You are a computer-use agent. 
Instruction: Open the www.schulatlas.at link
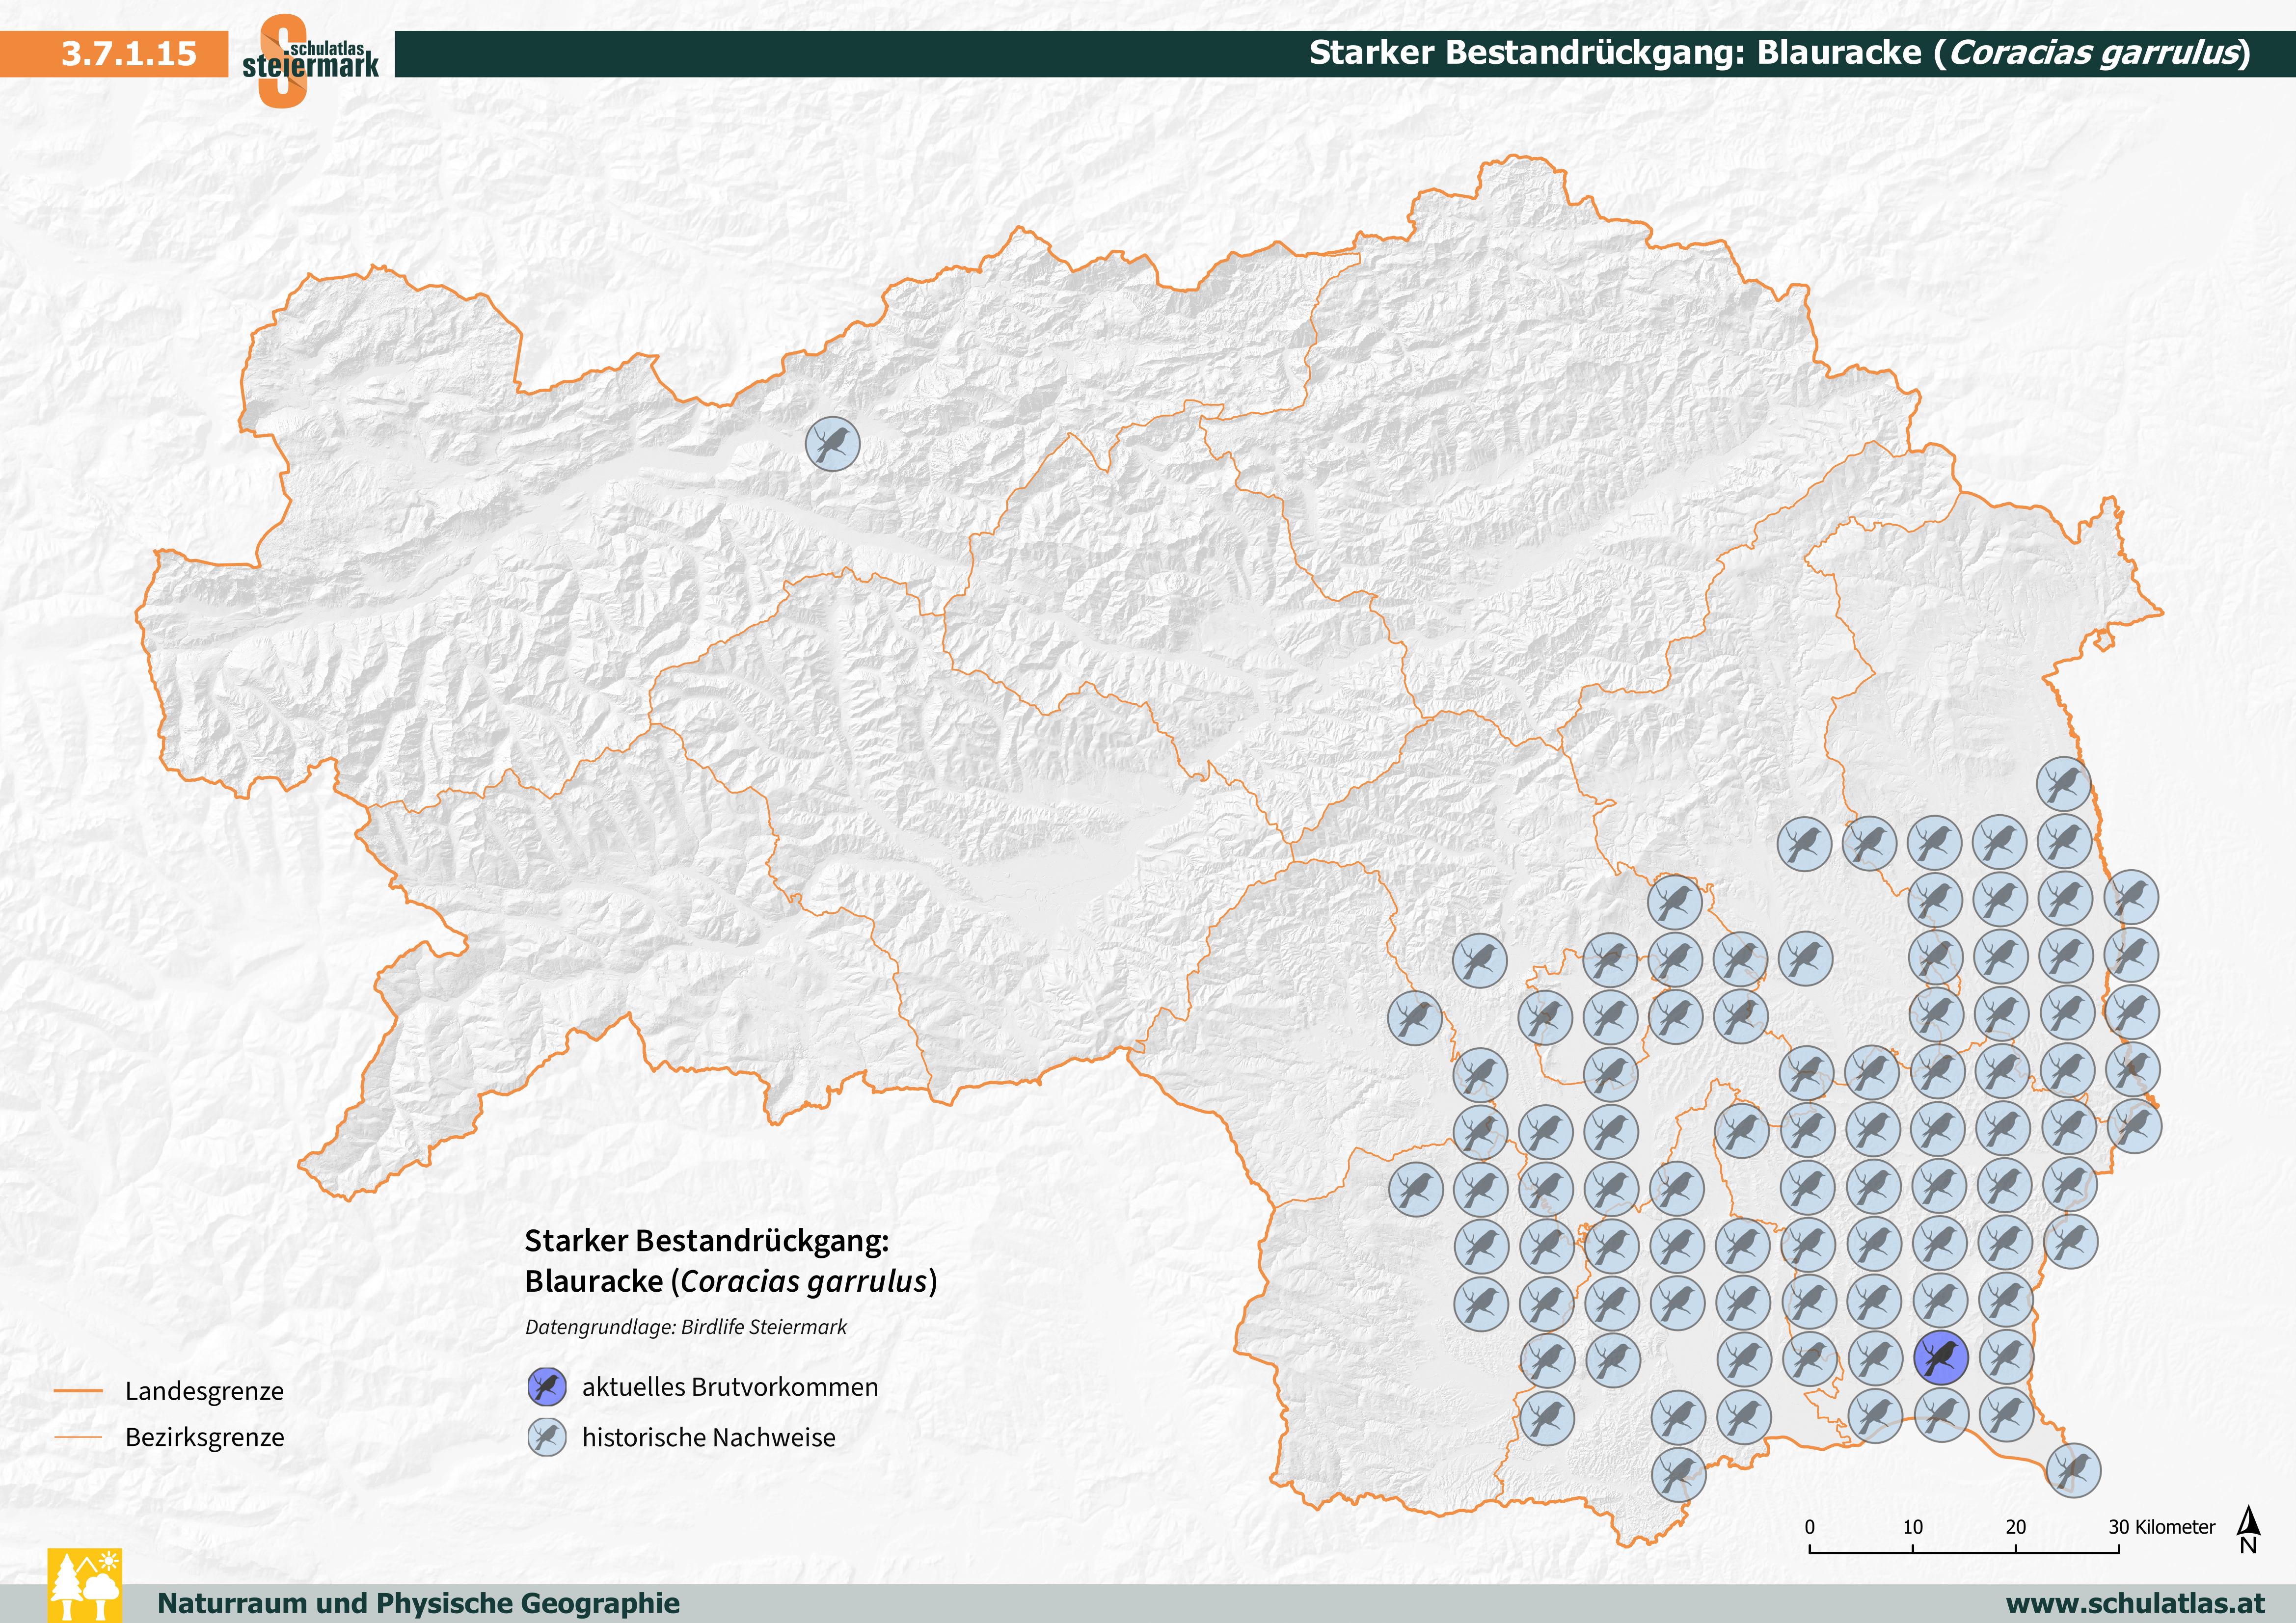(x=2135, y=1603)
